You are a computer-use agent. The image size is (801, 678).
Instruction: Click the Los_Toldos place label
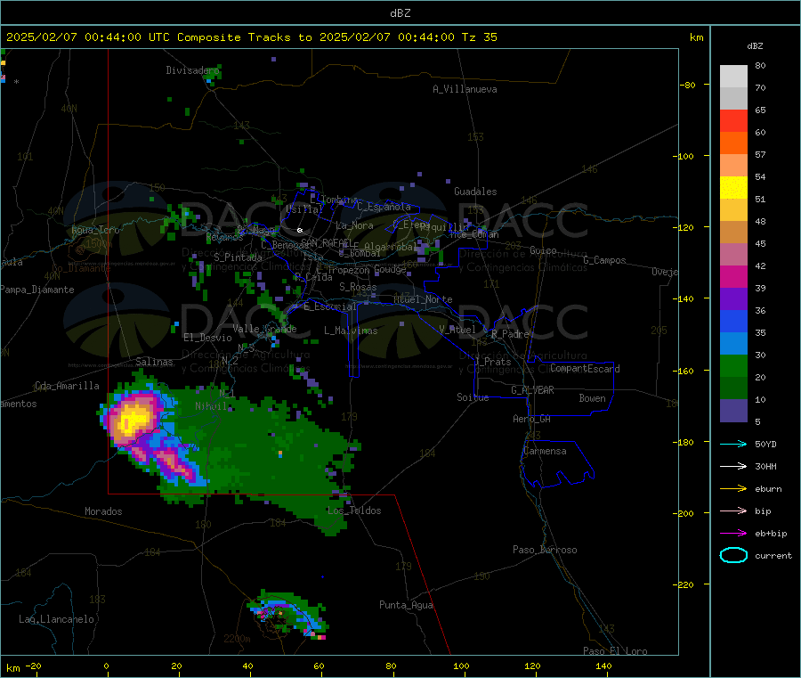coord(354,511)
